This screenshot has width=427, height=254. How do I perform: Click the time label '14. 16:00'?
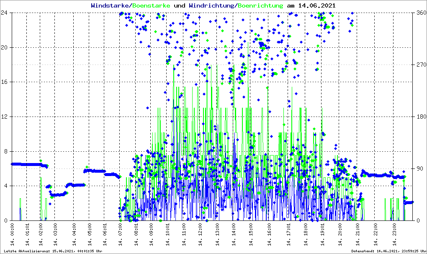tap(269, 234)
